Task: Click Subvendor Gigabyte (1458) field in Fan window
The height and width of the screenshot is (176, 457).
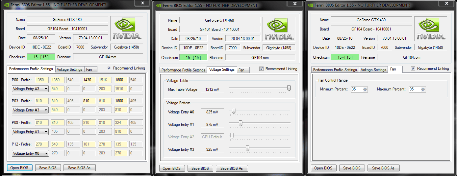Action: pos(430,48)
